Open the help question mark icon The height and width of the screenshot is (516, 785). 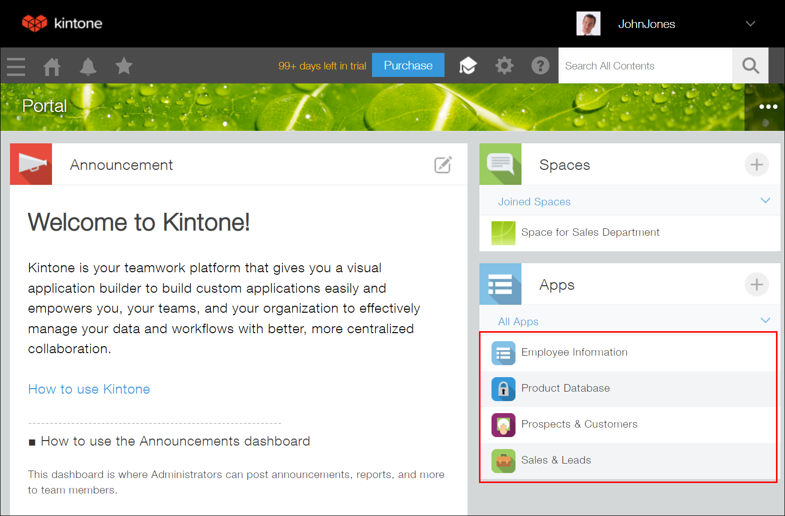coord(540,65)
